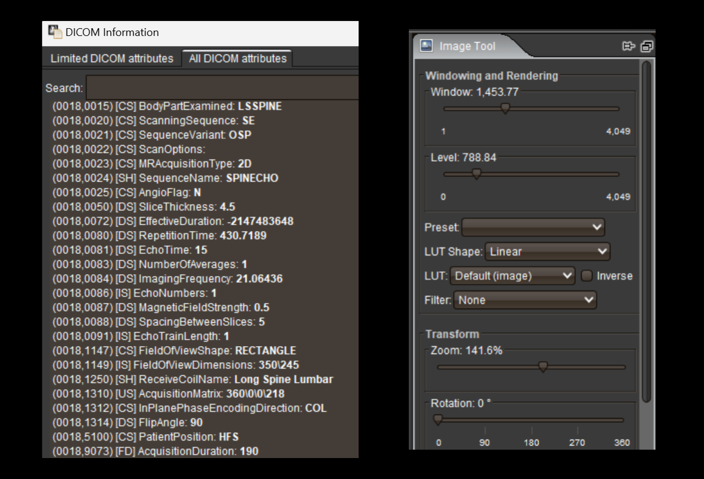Select the Image Tool tab
Image resolution: width=704 pixels, height=479 pixels.
(x=467, y=46)
